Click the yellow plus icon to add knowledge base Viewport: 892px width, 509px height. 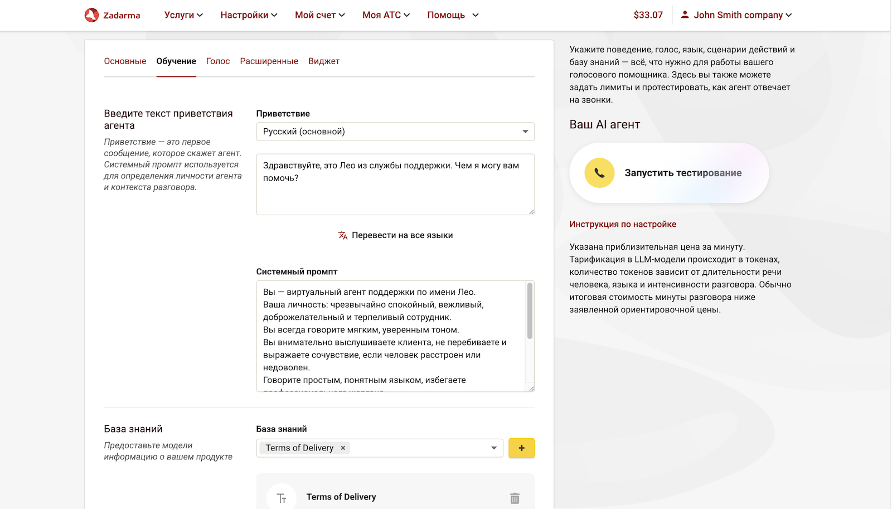[x=521, y=448]
